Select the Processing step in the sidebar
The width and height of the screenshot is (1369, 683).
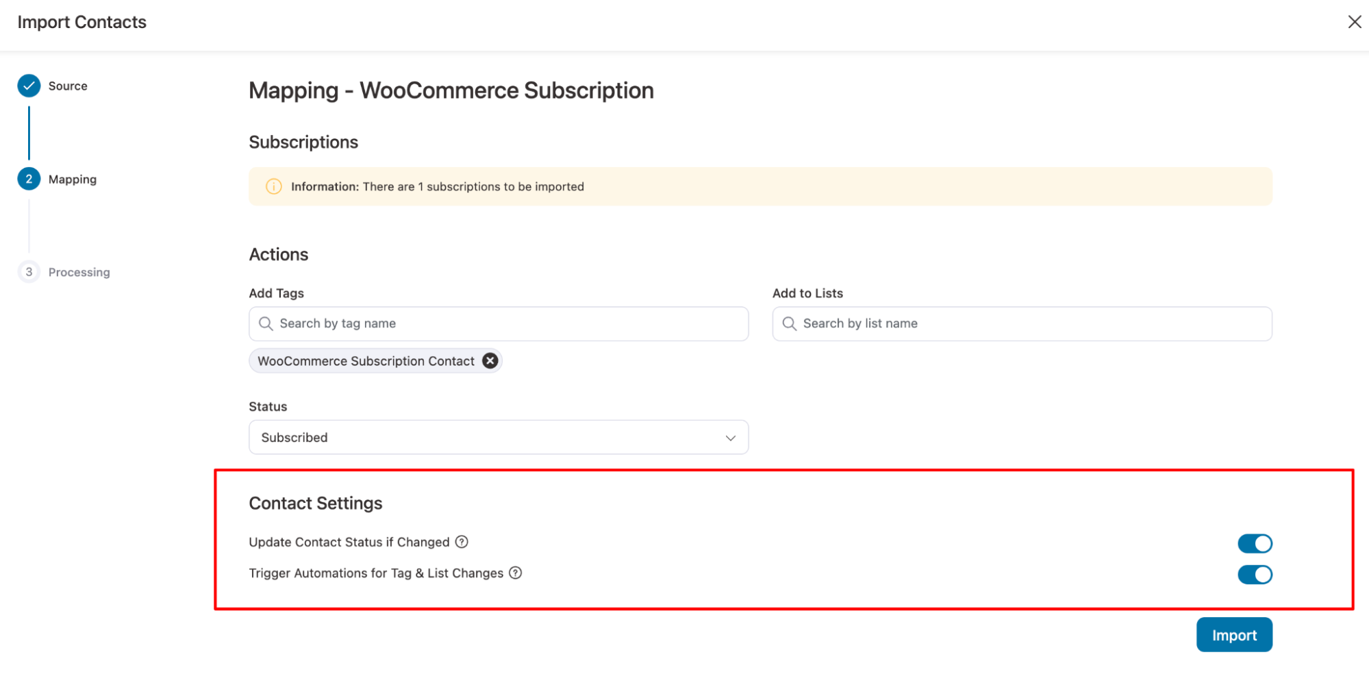29,271
